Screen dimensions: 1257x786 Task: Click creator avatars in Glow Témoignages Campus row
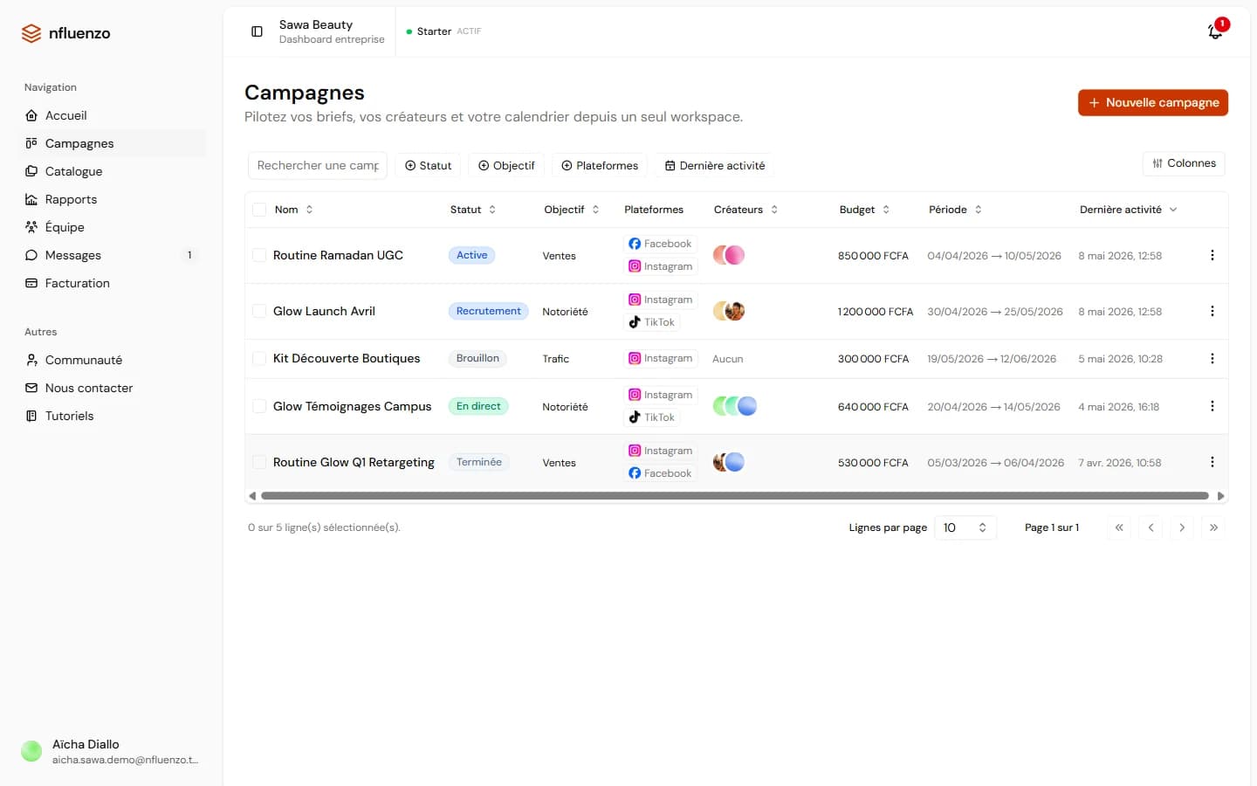[735, 406]
